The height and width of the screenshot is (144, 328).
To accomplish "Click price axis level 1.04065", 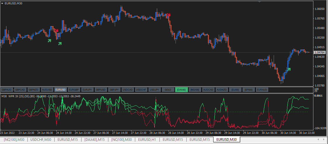I will pos(319,76).
